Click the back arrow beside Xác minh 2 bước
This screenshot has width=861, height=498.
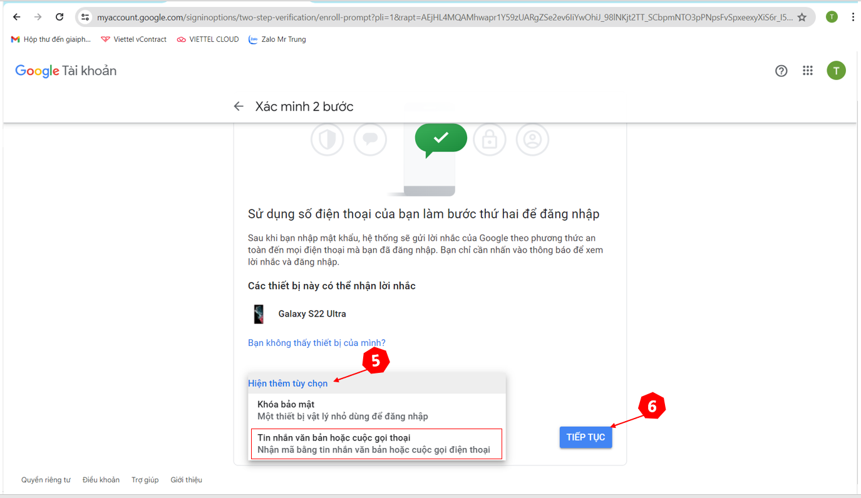pyautogui.click(x=239, y=106)
